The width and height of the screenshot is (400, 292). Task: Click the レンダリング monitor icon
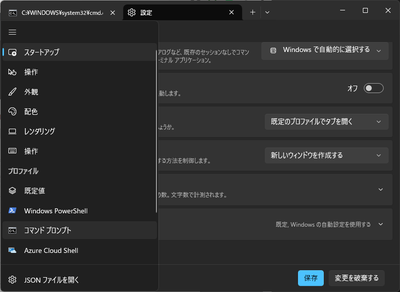pos(12,131)
